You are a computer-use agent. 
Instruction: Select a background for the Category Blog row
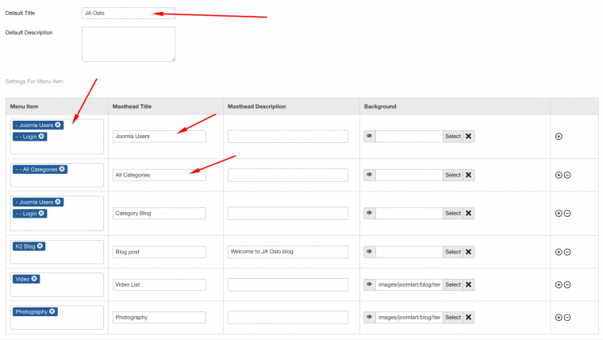(x=452, y=213)
